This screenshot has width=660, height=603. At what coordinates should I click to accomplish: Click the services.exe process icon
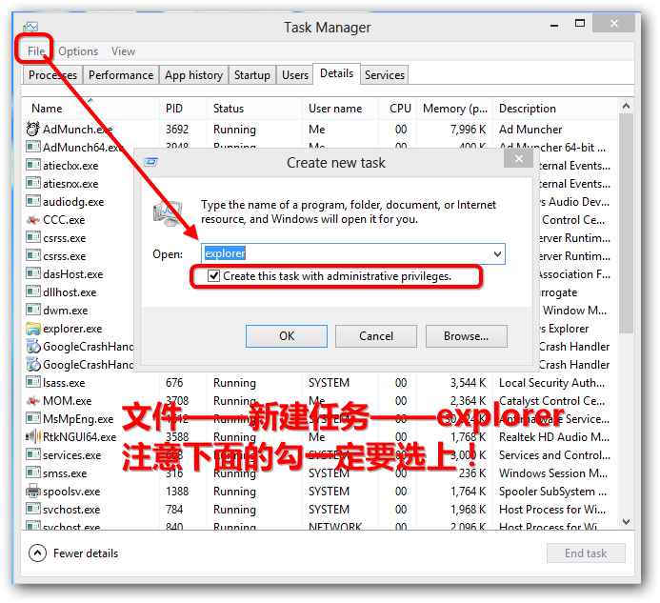point(32,454)
